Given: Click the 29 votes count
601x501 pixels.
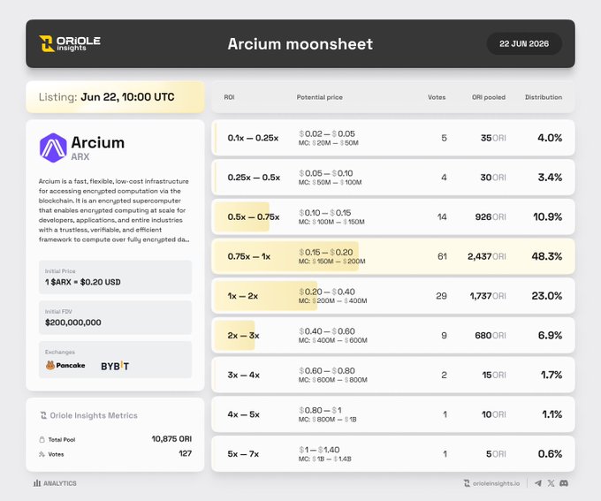Looking at the screenshot, I should [441, 296].
